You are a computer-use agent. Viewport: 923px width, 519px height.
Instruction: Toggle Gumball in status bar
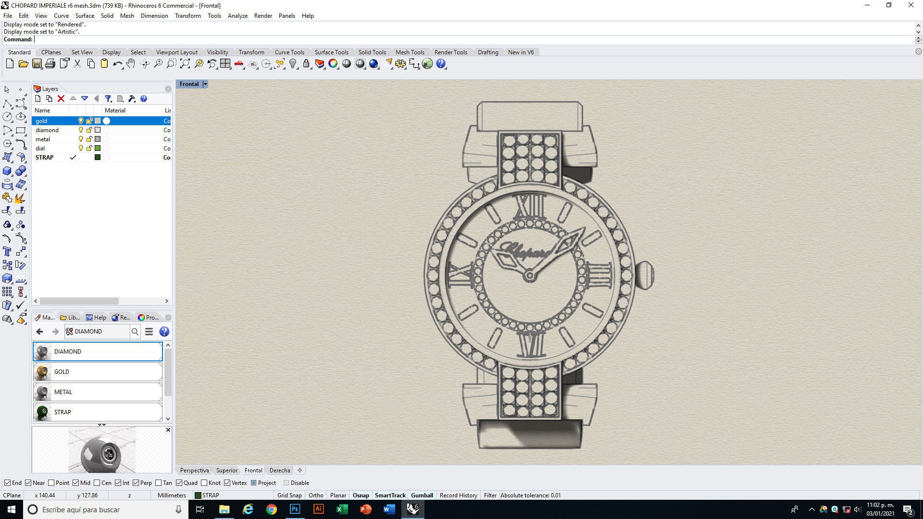[x=422, y=495]
